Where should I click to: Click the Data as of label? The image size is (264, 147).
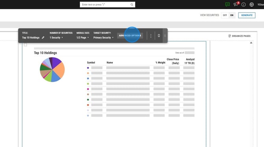pos(180,53)
